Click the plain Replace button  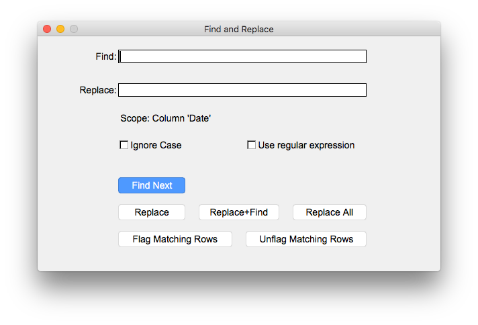pyautogui.click(x=152, y=212)
